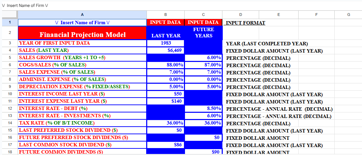
Task: Select column A header
Action: [82, 15]
